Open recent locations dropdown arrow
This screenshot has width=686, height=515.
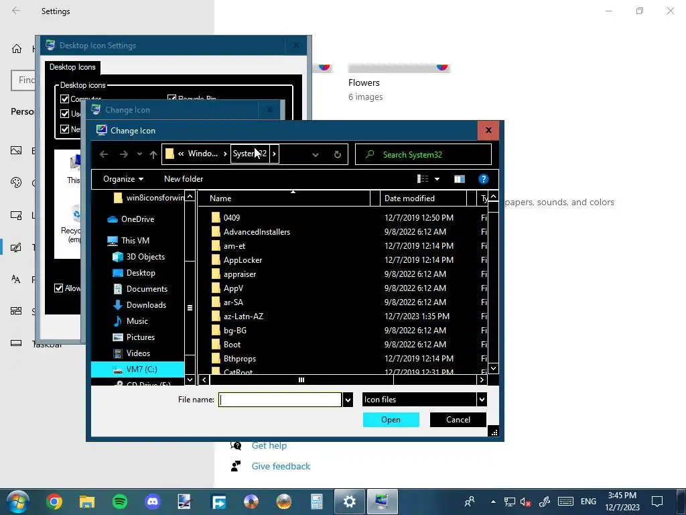(139, 154)
